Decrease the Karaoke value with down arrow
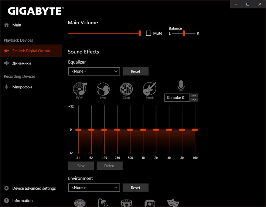The image size is (266, 207). [x=194, y=99]
